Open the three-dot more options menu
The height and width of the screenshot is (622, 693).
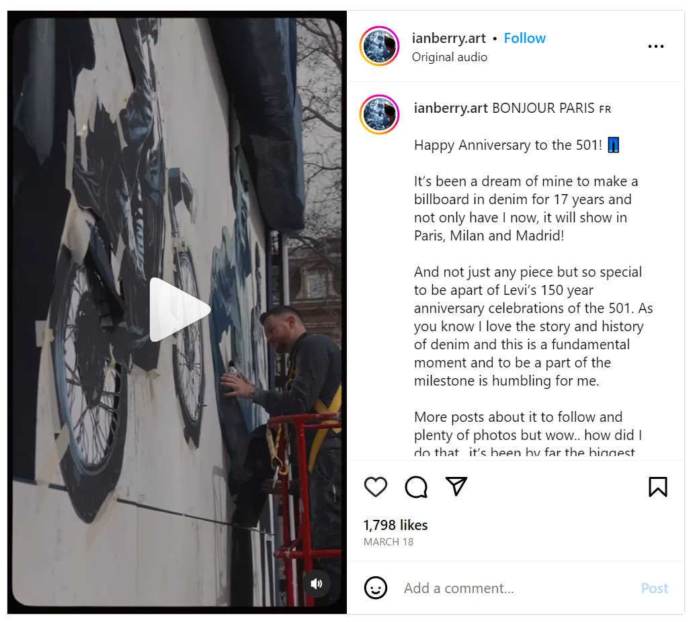[x=655, y=46]
